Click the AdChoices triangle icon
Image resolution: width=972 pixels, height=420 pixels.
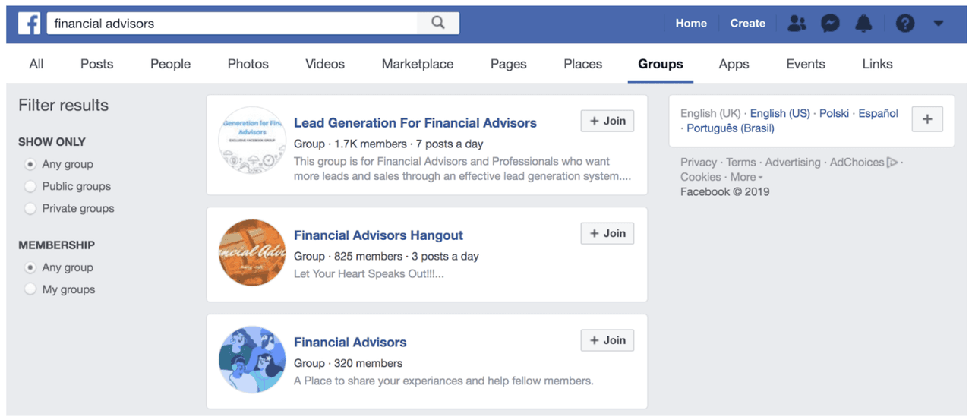[x=892, y=162]
